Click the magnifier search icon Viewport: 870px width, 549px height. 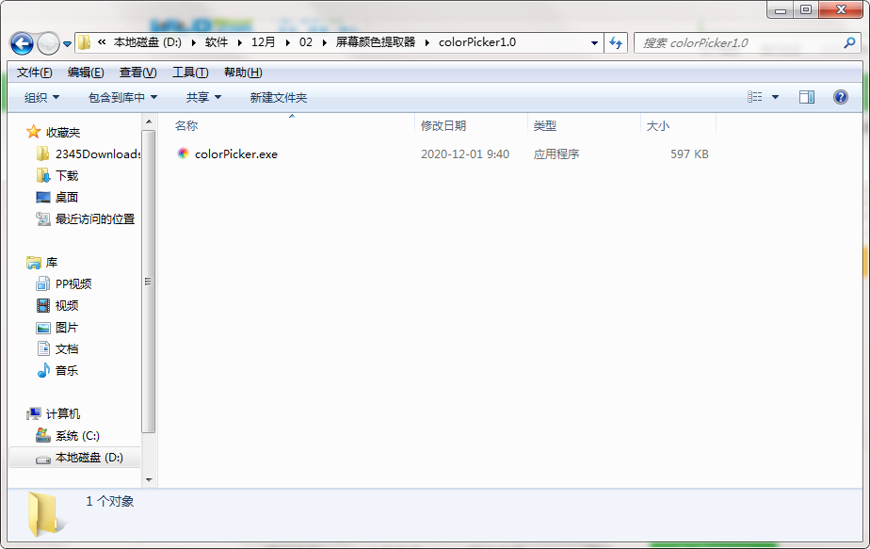click(x=849, y=42)
